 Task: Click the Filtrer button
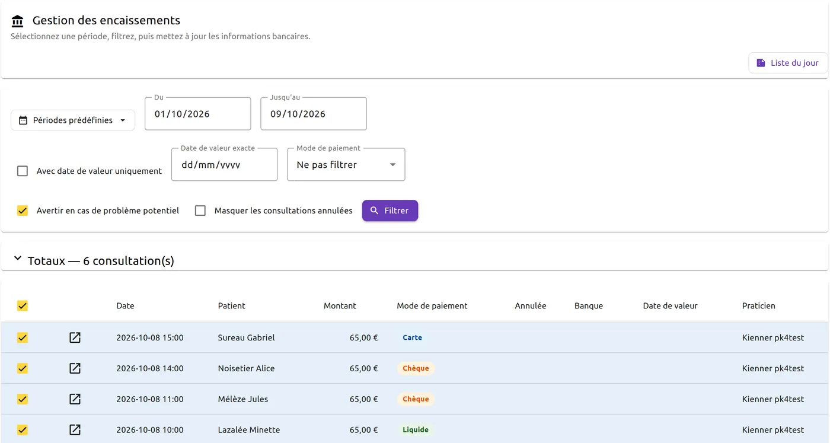click(390, 211)
